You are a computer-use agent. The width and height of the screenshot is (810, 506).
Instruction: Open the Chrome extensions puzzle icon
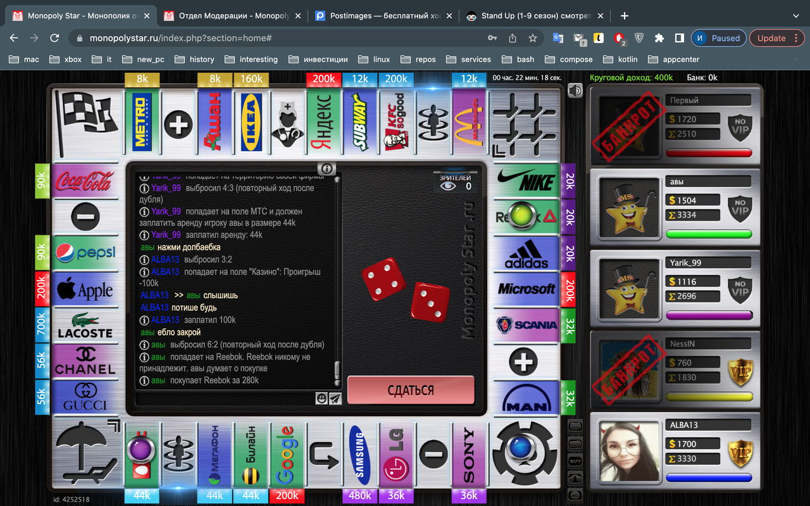[x=659, y=38]
